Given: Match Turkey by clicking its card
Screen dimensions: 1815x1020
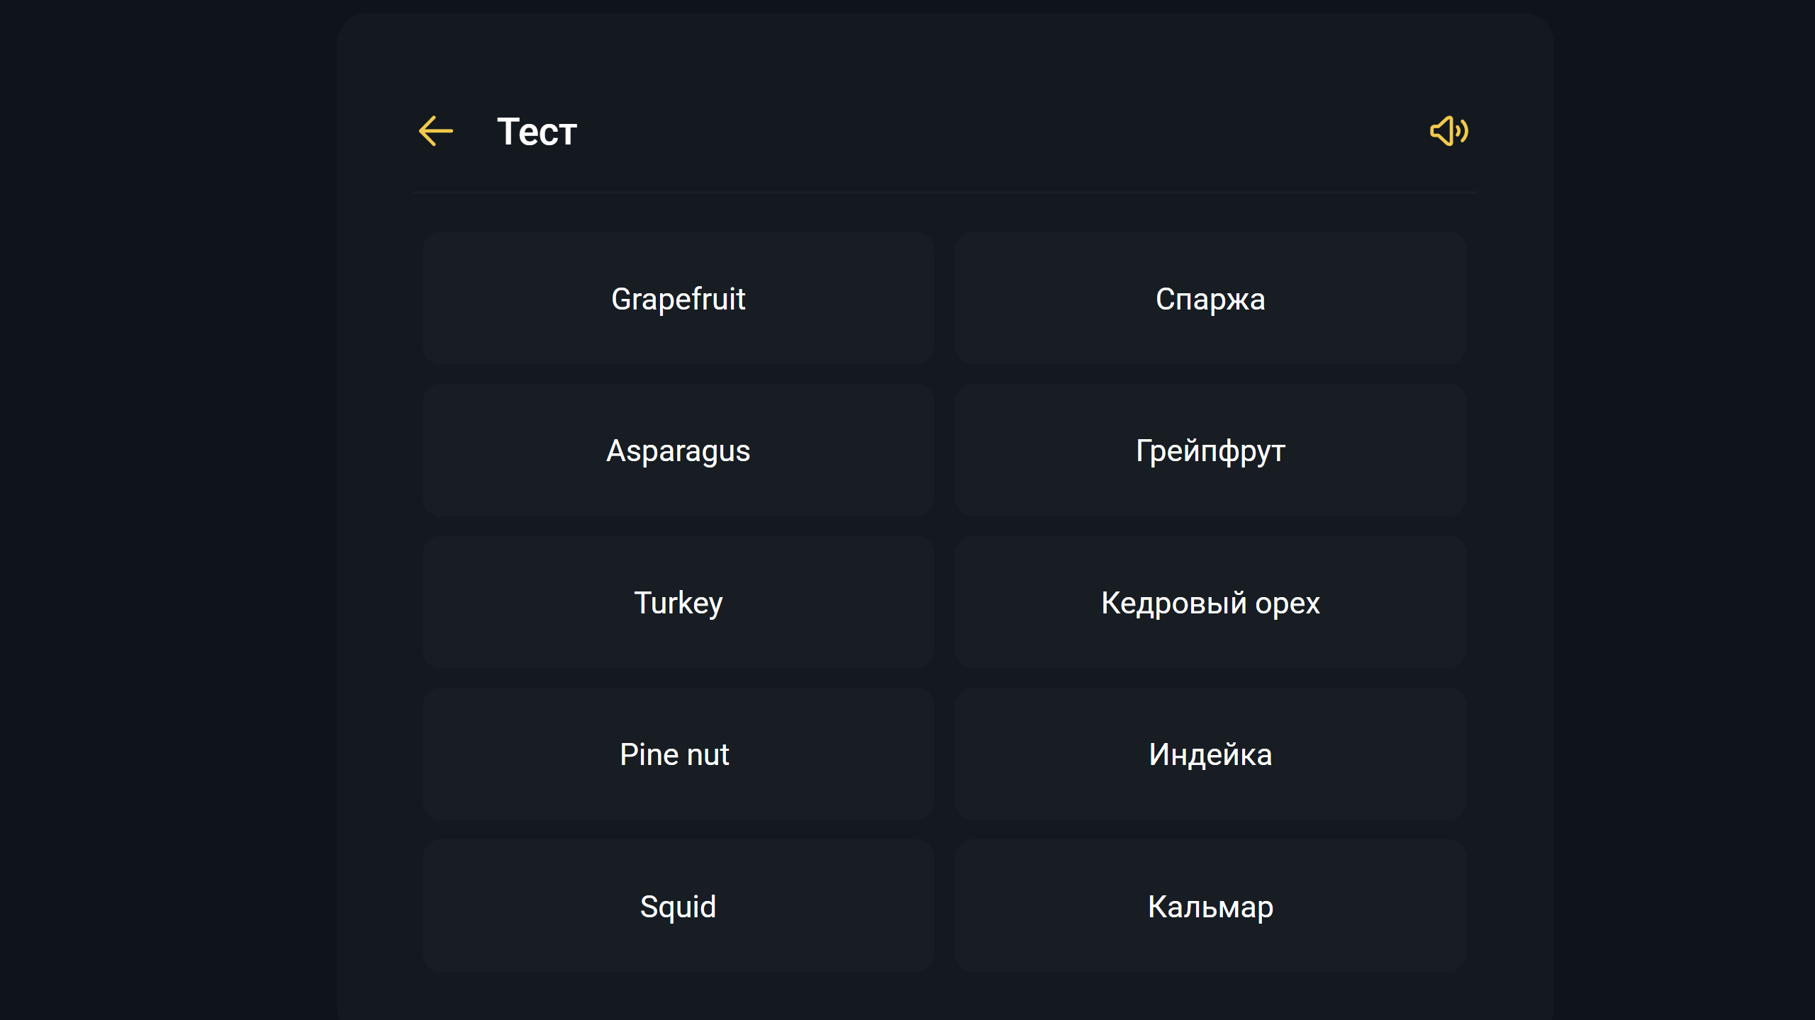Looking at the screenshot, I should pos(678,602).
